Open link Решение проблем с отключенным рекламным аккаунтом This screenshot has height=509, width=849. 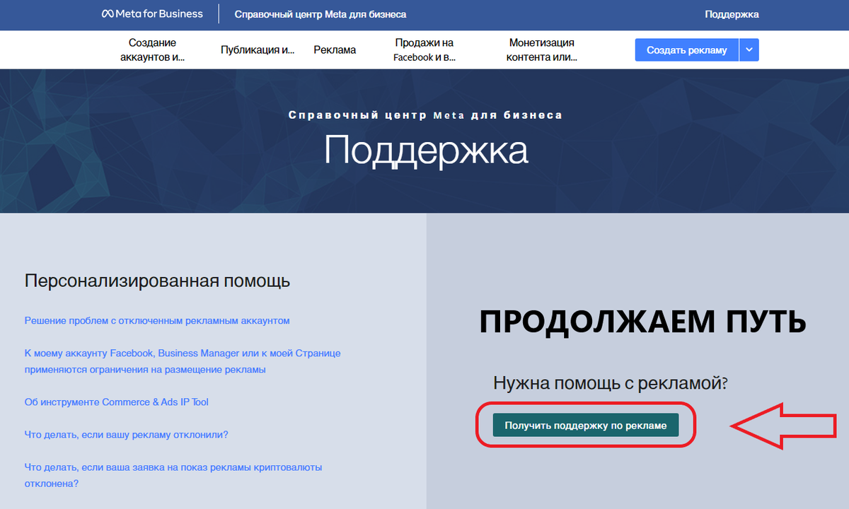point(157,321)
